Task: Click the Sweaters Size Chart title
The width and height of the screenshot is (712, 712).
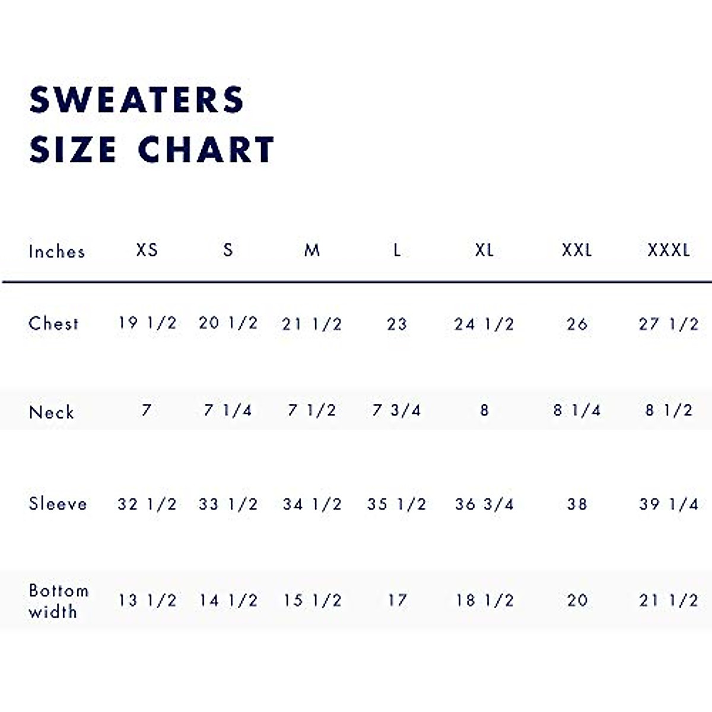Action: coord(151,124)
